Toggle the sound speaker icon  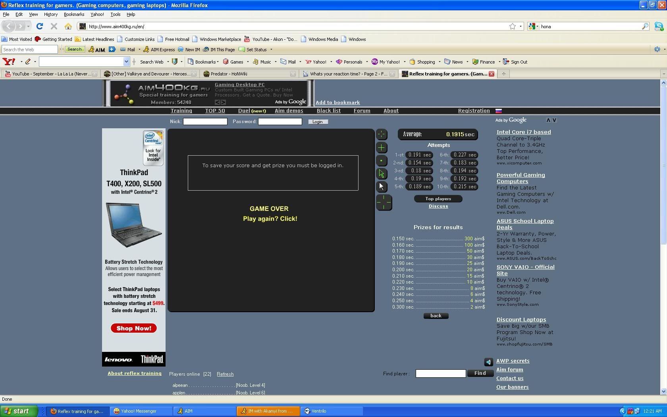[488, 362]
